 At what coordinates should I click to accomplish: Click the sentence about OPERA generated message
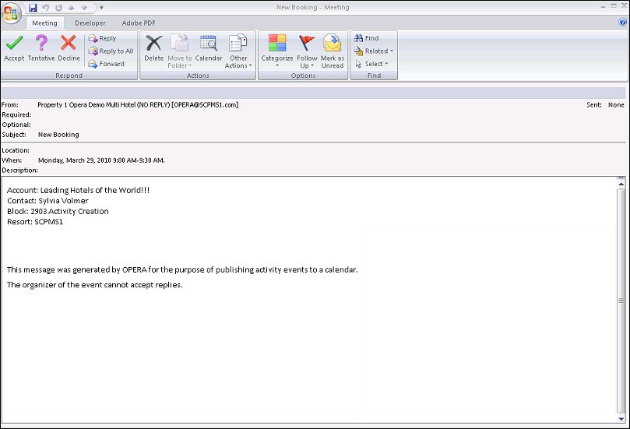tap(182, 269)
